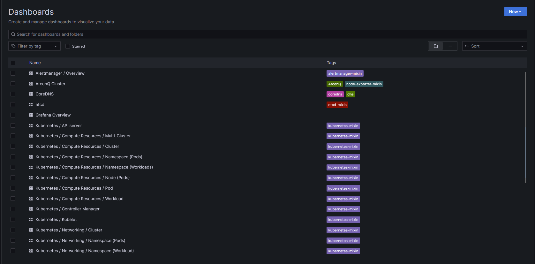The height and width of the screenshot is (264, 535).
Task: Enable the Starred filter checkbox
Action: [x=68, y=46]
